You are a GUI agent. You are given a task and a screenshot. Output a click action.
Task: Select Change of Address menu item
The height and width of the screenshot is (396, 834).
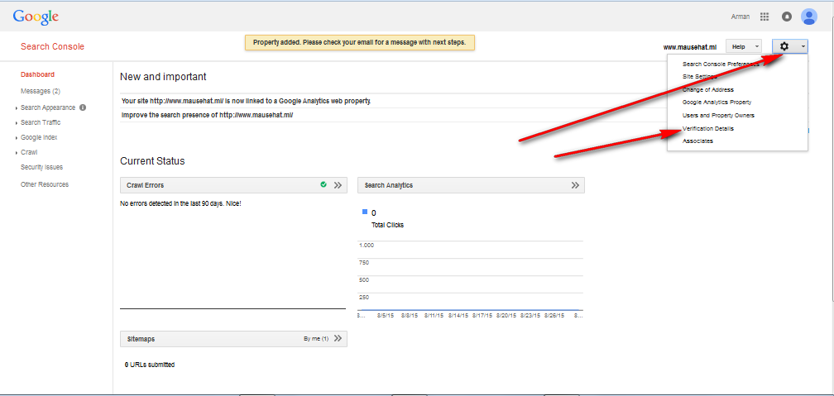[x=708, y=90]
